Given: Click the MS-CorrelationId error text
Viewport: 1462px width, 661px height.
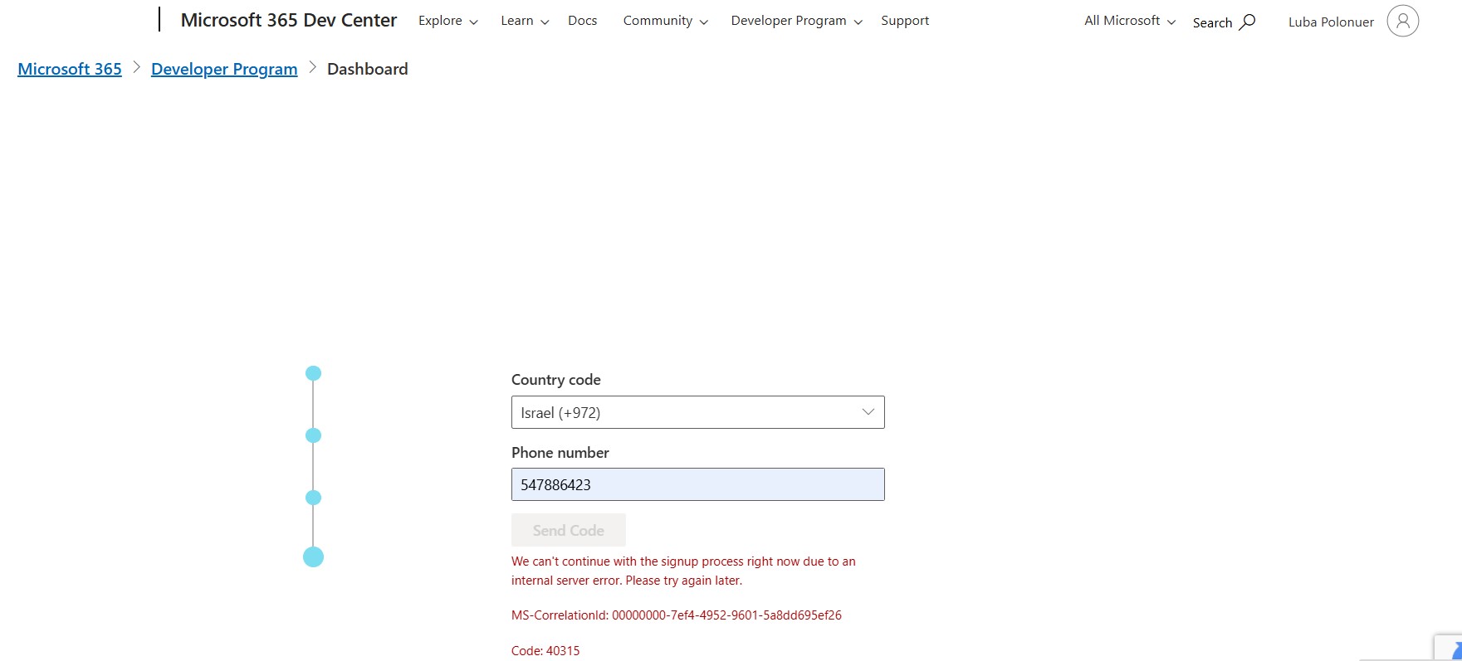Looking at the screenshot, I should coord(677,615).
